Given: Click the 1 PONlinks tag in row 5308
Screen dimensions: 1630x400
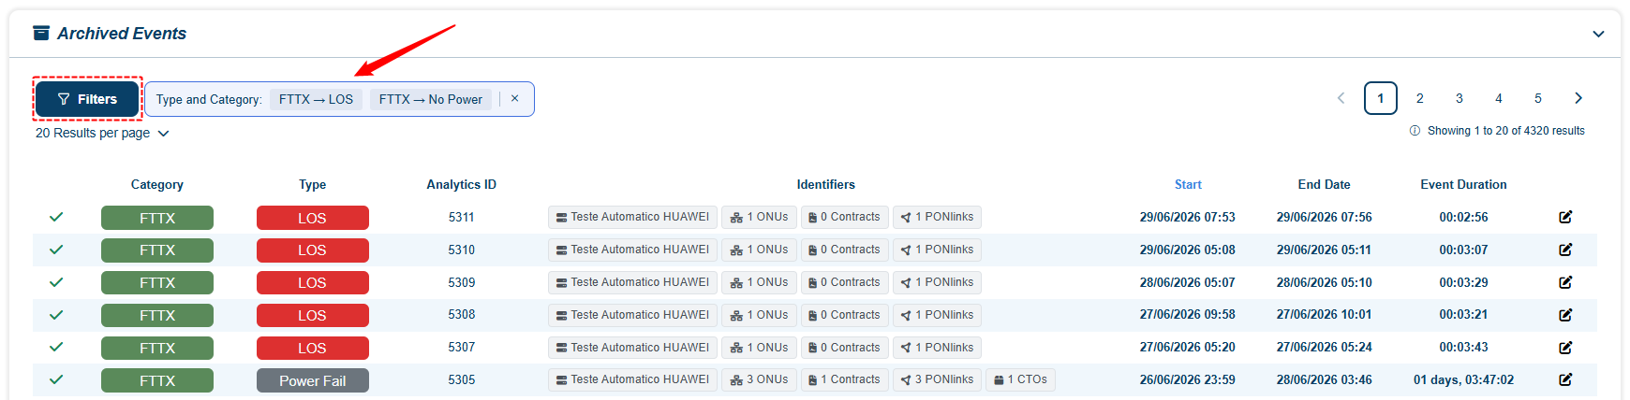Looking at the screenshot, I should point(937,315).
